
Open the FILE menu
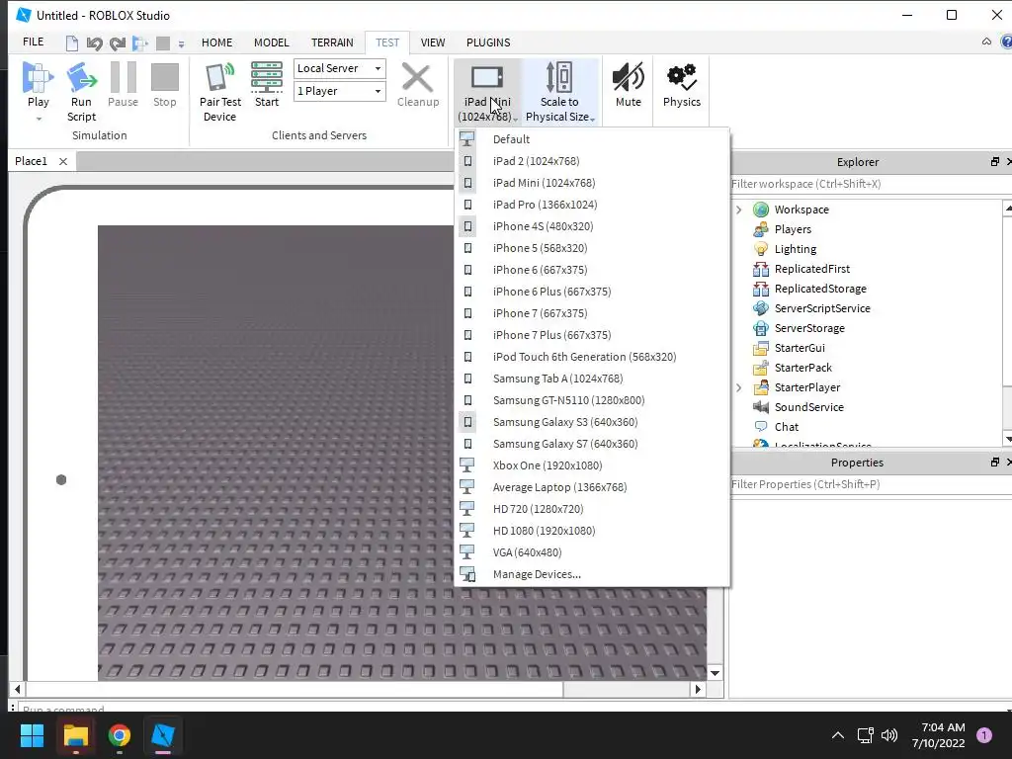point(34,42)
